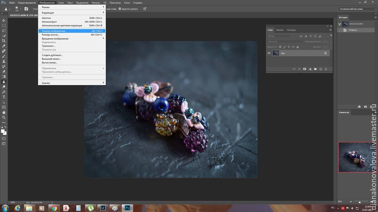Select the Lasso tool
The height and width of the screenshot is (212, 378).
(x=4, y=31)
